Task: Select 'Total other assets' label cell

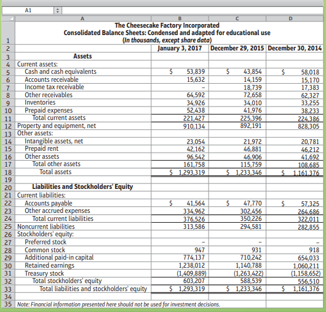Action: (83, 164)
